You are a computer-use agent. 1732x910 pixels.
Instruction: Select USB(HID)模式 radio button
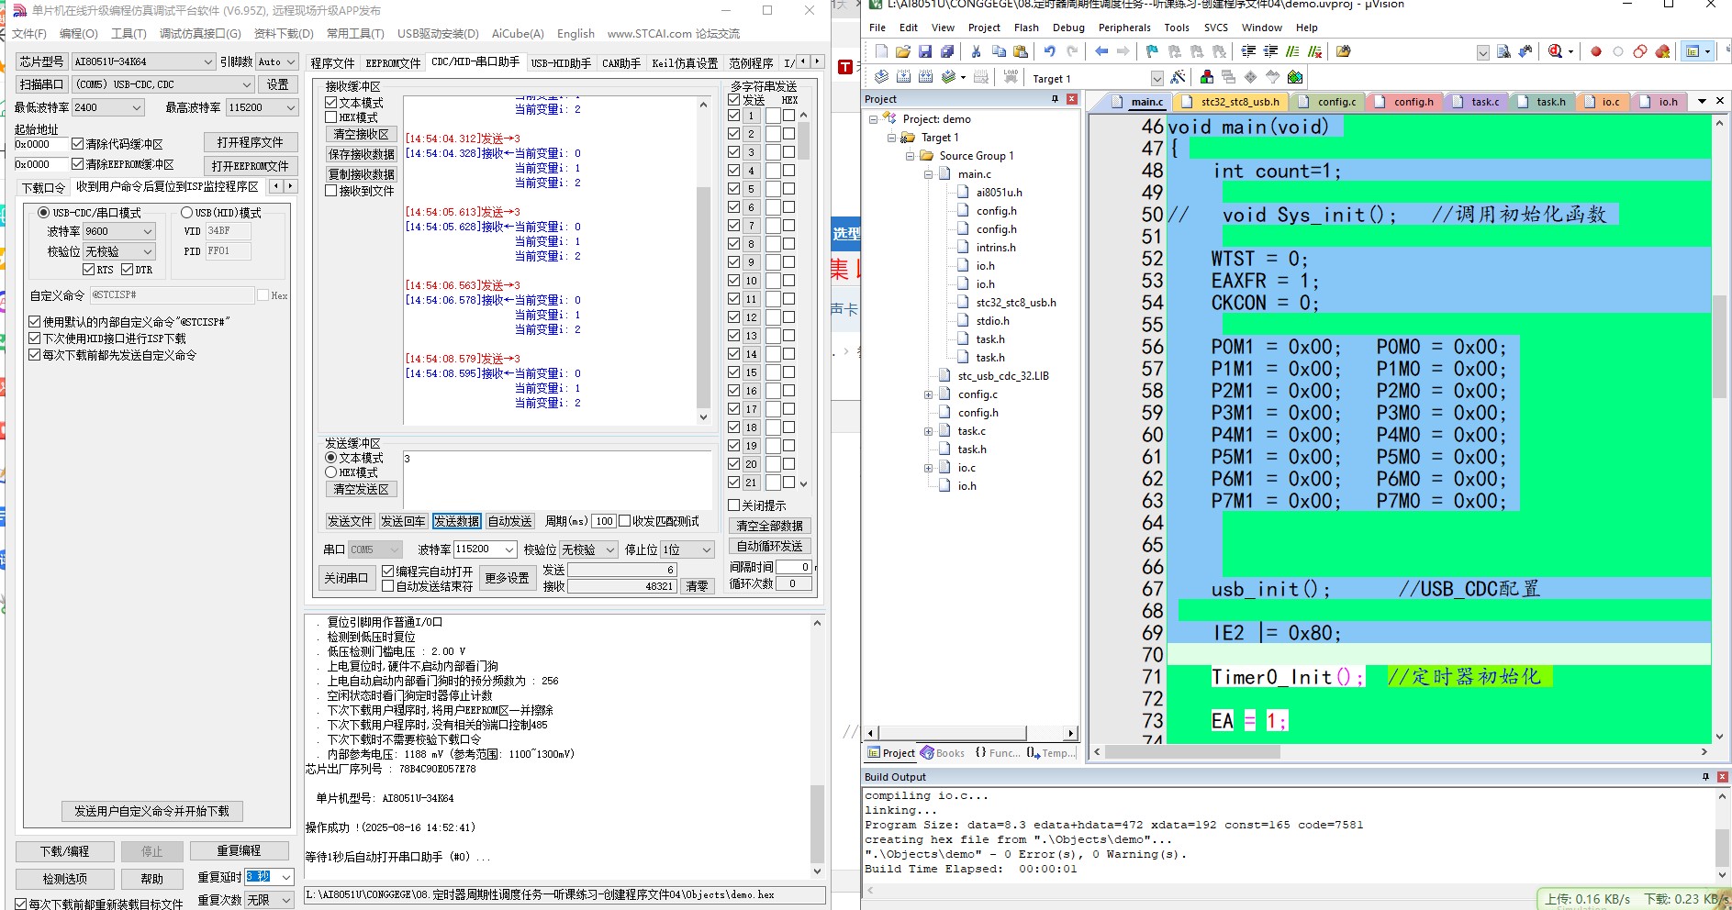pyautogui.click(x=186, y=212)
